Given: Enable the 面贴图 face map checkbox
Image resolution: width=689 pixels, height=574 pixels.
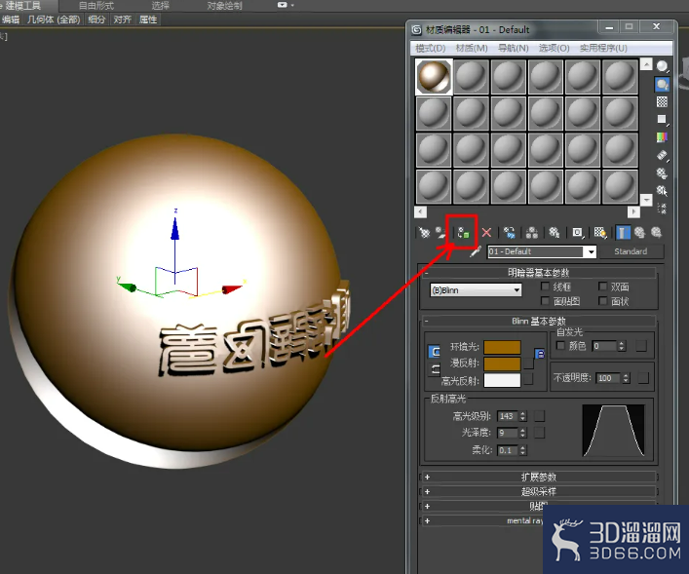Looking at the screenshot, I should tap(545, 300).
